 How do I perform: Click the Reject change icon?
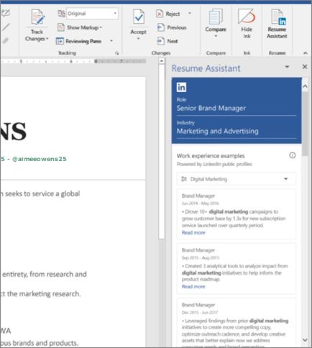point(160,14)
